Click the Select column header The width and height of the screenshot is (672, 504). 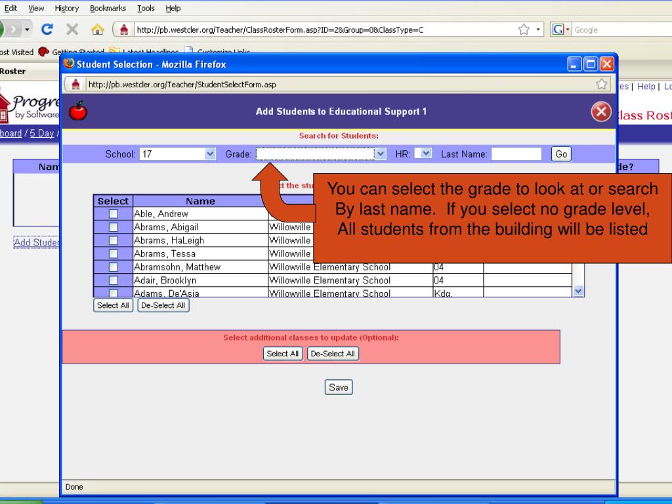[113, 201]
